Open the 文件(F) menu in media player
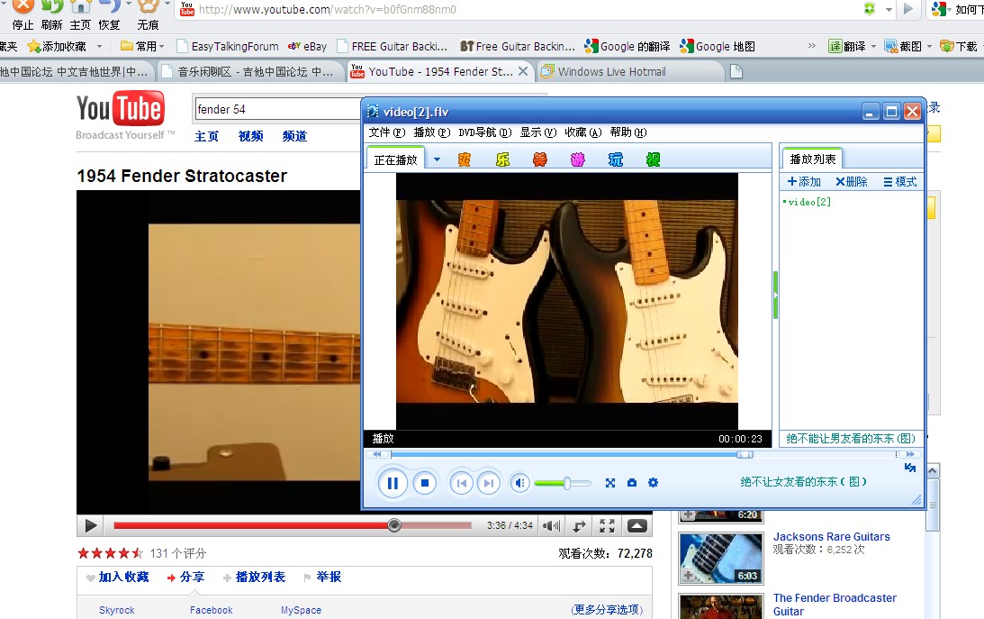This screenshot has height=619, width=984. click(386, 132)
